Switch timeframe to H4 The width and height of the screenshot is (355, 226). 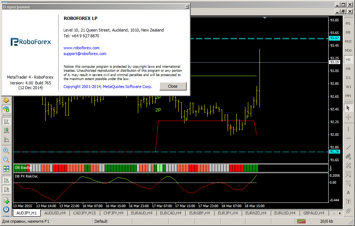pos(348,69)
